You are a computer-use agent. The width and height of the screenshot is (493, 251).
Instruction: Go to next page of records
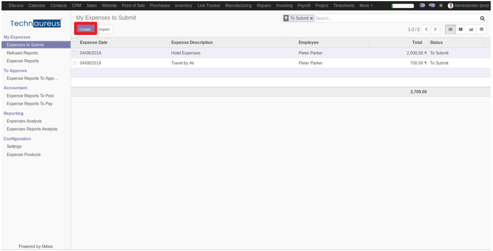(x=435, y=29)
